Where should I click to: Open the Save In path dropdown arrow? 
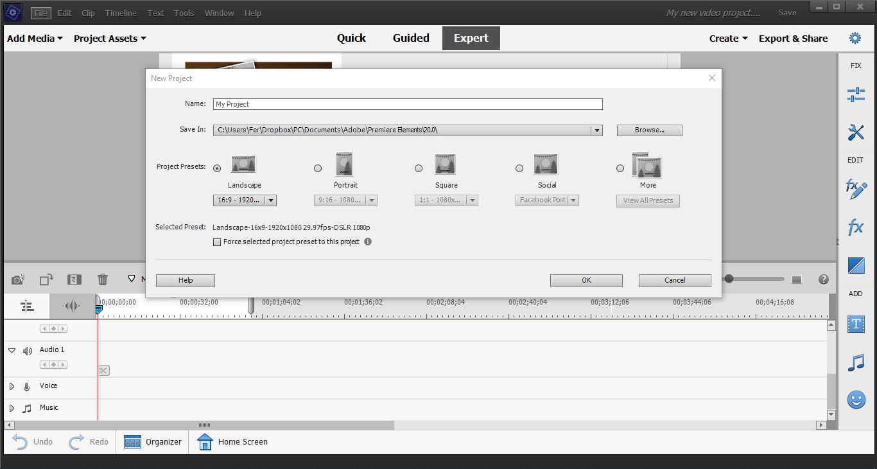597,130
